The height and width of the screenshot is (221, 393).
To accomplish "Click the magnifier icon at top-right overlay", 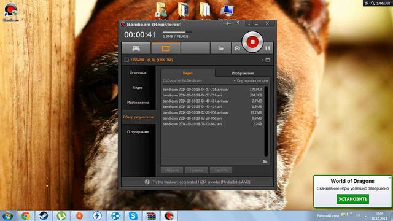I will [x=373, y=3].
